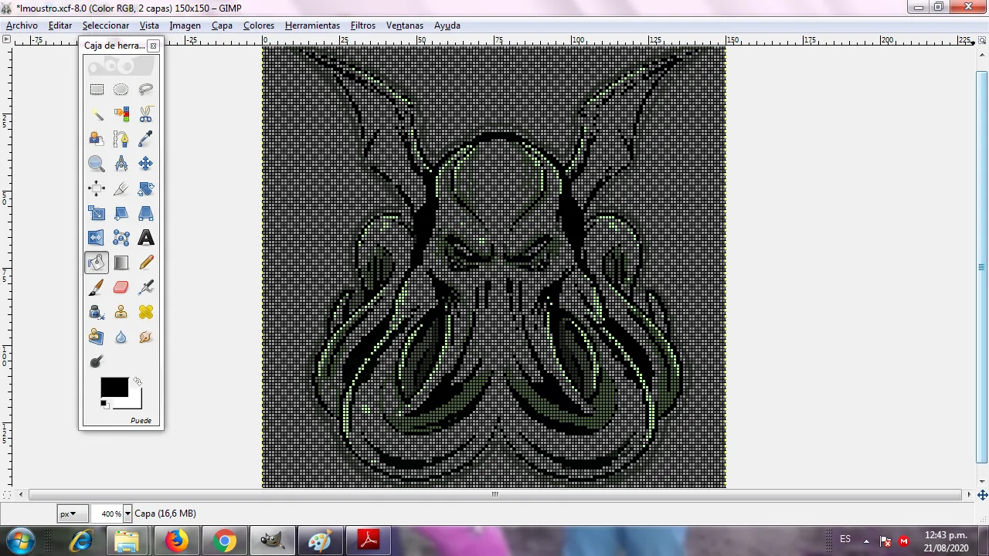Select the Move tool
Viewport: 989px width, 556px height.
(x=146, y=164)
